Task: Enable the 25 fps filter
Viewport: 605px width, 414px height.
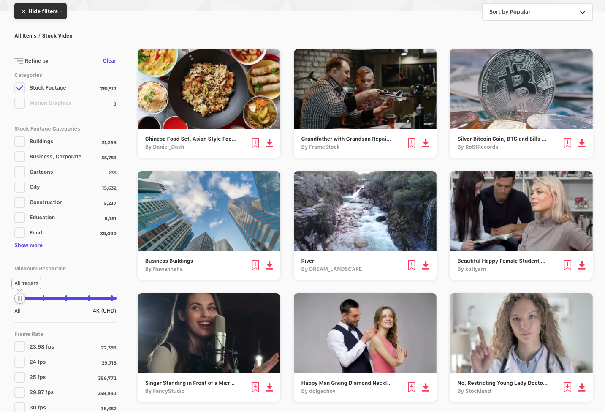Action: click(20, 377)
